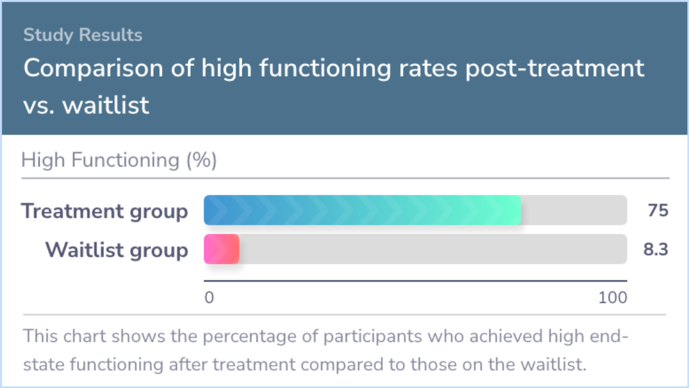Select the "Treatment group" row label

105,211
